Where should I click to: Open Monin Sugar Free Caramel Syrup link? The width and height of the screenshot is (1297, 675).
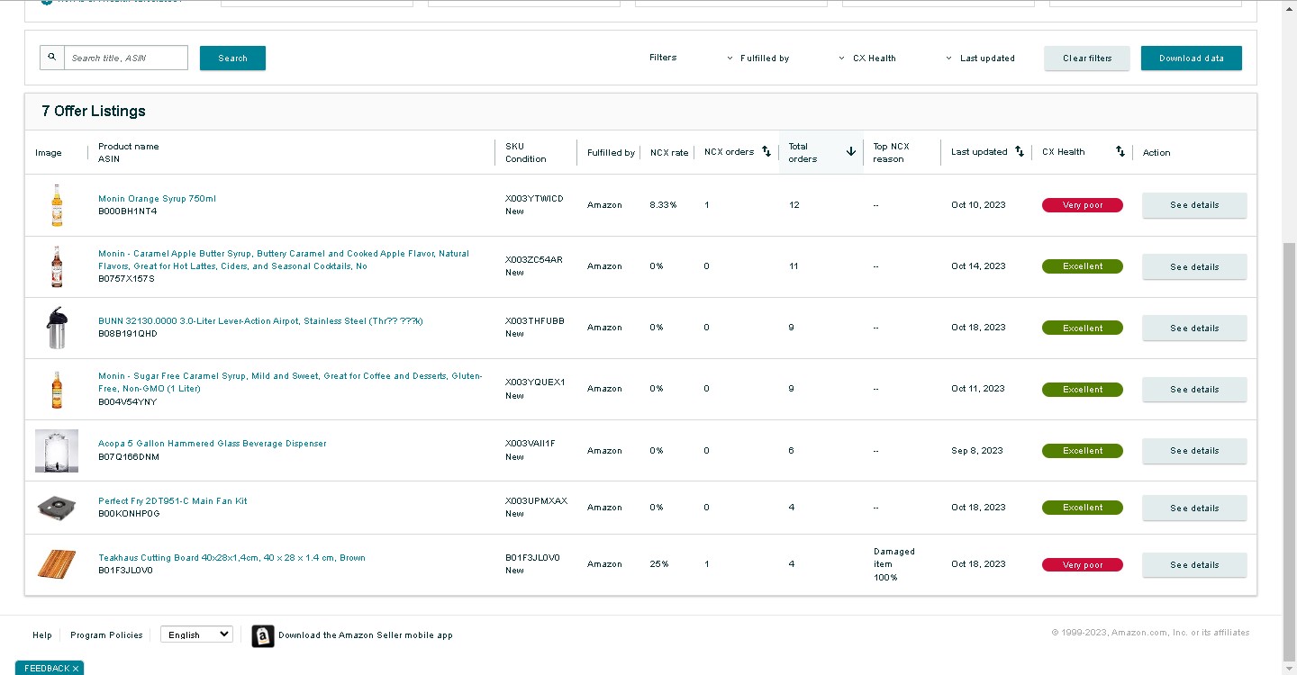(x=290, y=382)
